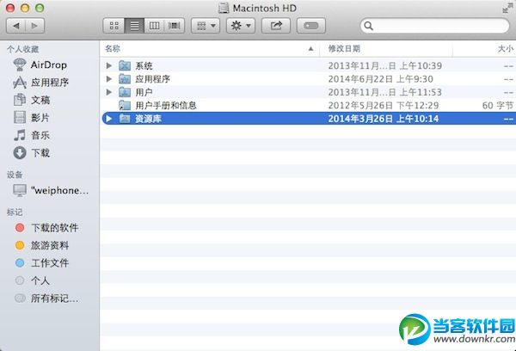Viewport: 516px width, 351px height.
Task: Open 应用程序 in the sidebar
Action: [40, 83]
